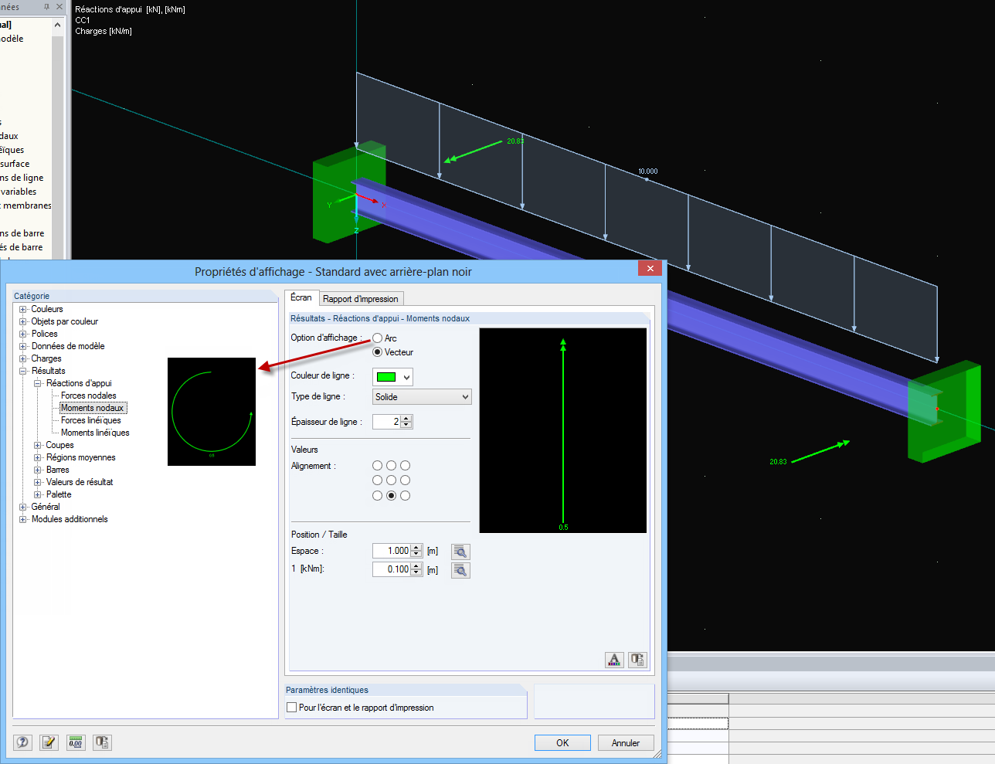Expand the Polices tree node
995x764 pixels.
23,334
